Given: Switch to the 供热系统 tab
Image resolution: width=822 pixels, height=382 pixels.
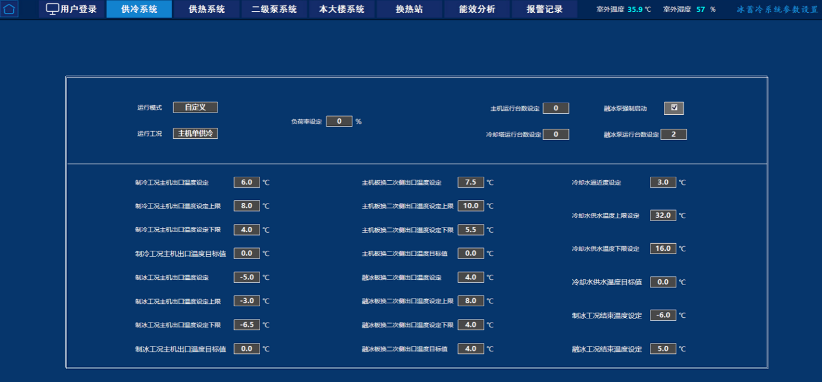Looking at the screenshot, I should (x=207, y=9).
